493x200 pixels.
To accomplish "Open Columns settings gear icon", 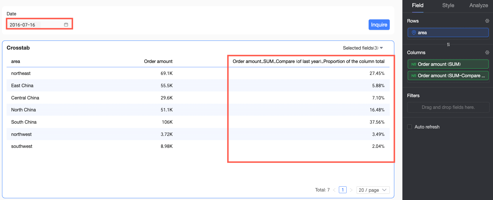I will tap(487, 52).
